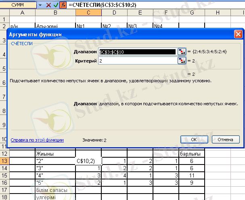This screenshot has width=245, height=200.
Task: Select cell containing 11 in row 15
Action: click(x=192, y=175)
